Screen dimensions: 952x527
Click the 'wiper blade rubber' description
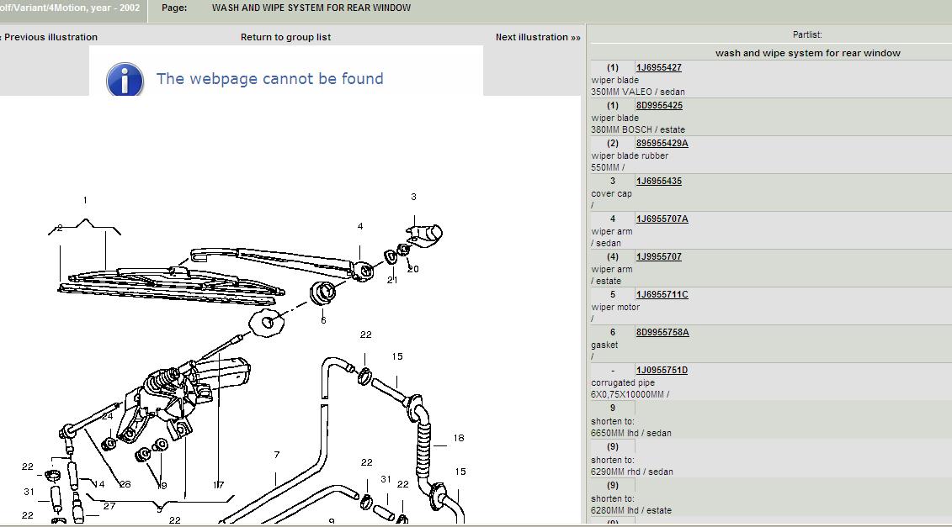(630, 155)
